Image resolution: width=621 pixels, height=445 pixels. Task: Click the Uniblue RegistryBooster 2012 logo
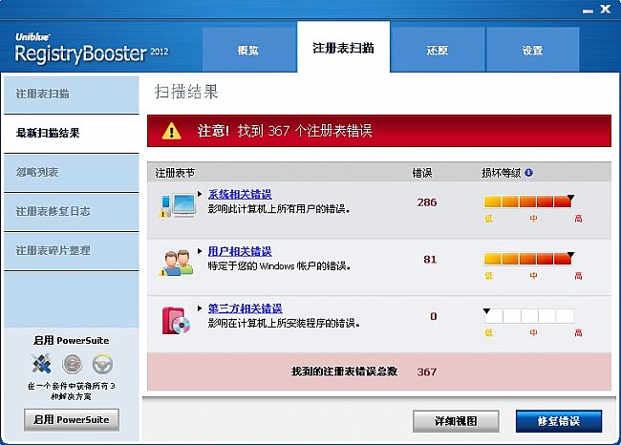tap(92, 50)
